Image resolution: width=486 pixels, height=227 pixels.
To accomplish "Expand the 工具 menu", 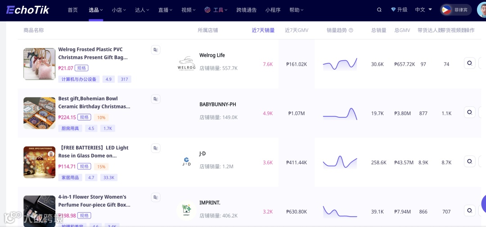I will 220,10.
